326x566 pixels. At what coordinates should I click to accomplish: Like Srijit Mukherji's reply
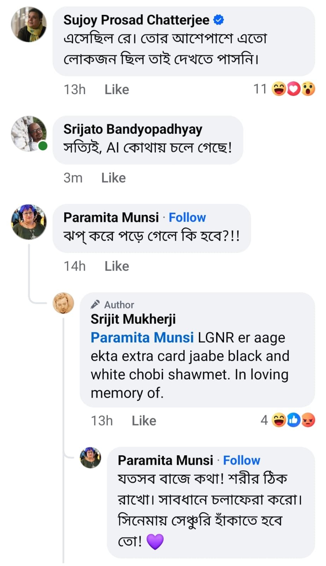(144, 421)
